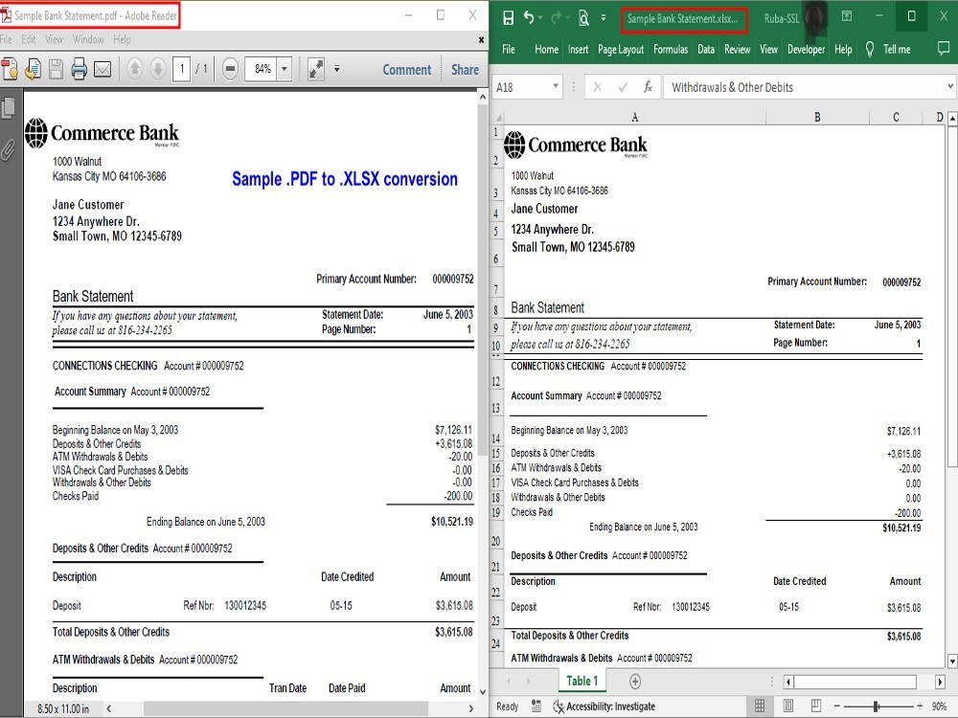Image resolution: width=958 pixels, height=718 pixels.
Task: Switch Excel to Normal view
Action: coord(760,706)
